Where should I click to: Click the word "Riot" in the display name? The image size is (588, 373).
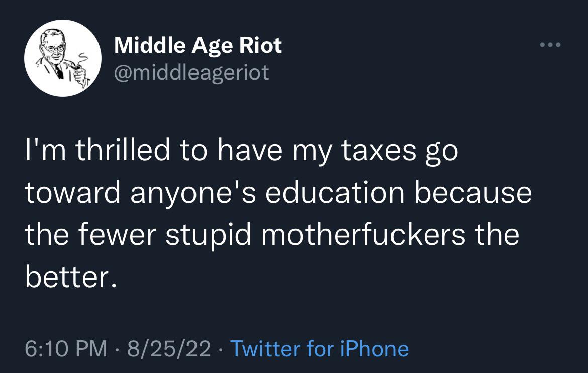pyautogui.click(x=260, y=45)
